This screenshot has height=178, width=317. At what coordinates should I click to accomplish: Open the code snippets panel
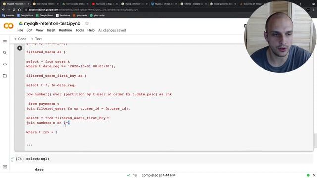(x=5, y=64)
